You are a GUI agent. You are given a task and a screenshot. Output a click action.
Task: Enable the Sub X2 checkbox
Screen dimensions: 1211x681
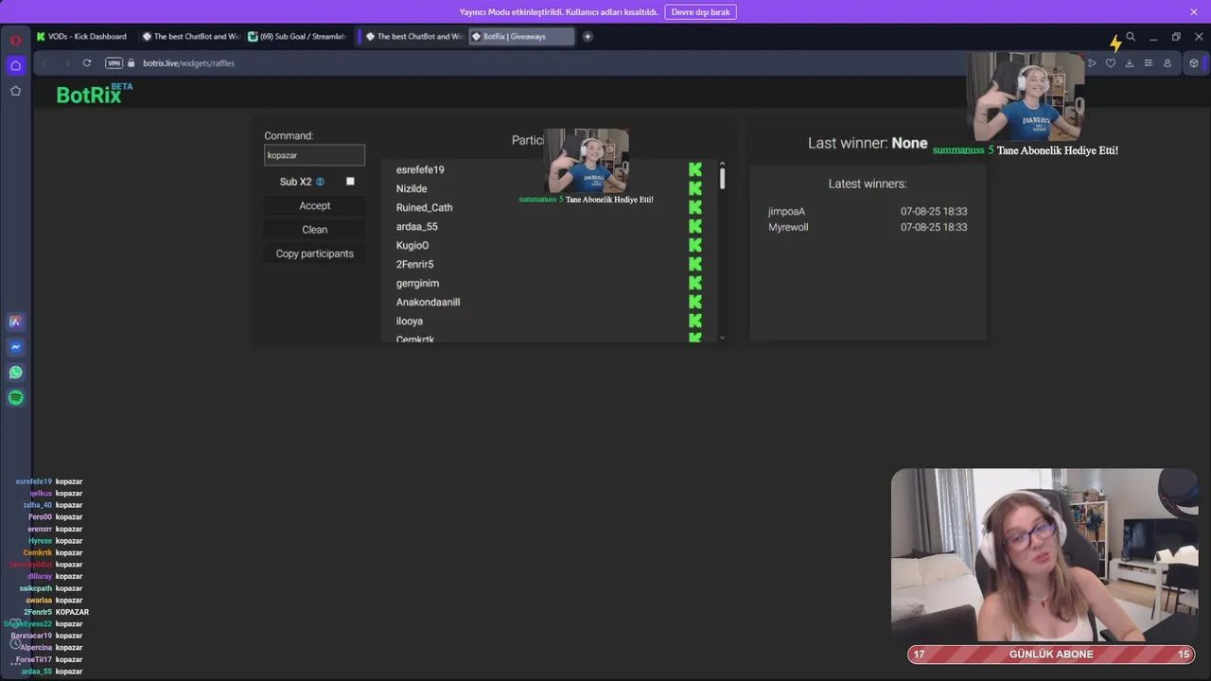pos(350,182)
